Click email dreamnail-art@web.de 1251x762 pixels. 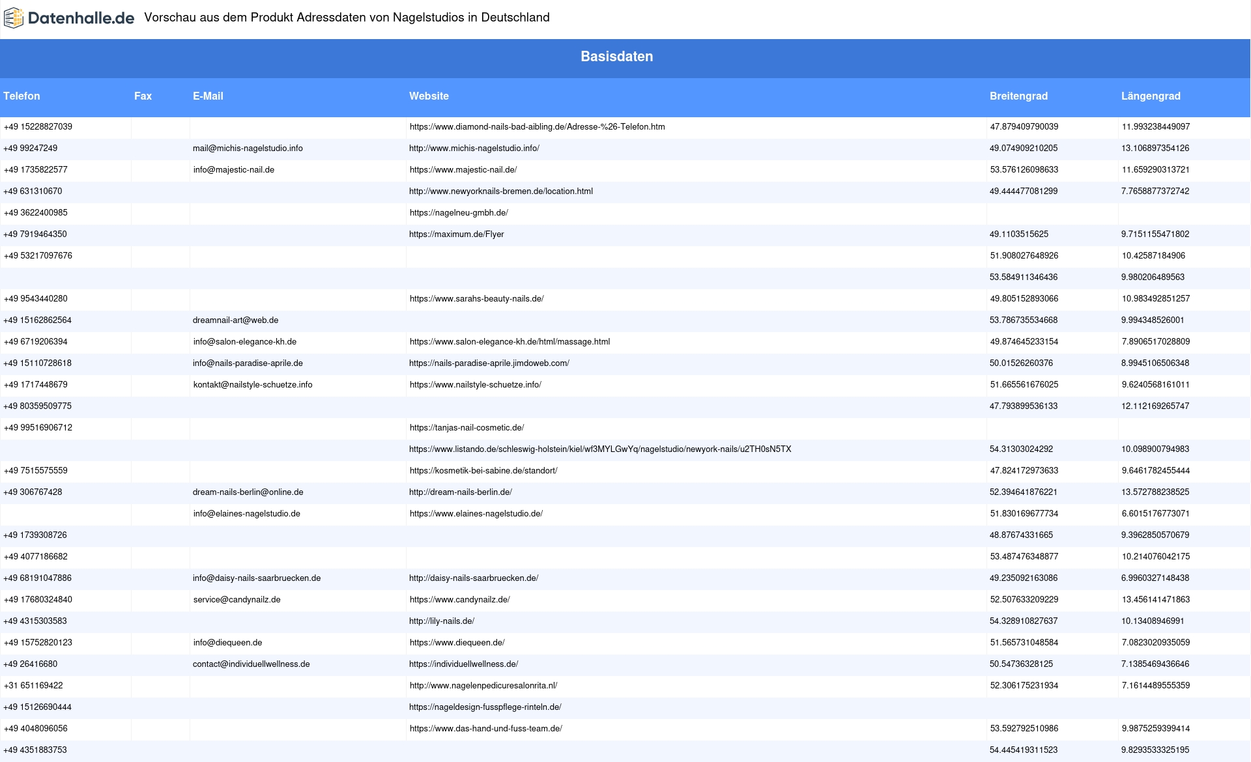coord(235,320)
